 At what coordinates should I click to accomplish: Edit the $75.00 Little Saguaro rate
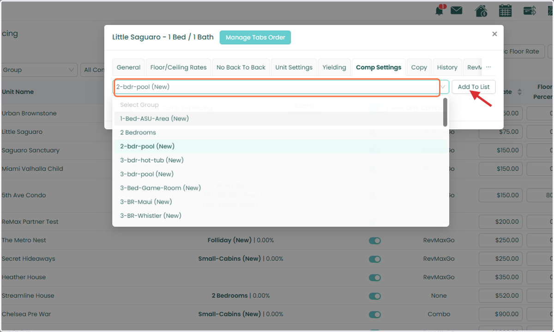pyautogui.click(x=501, y=132)
